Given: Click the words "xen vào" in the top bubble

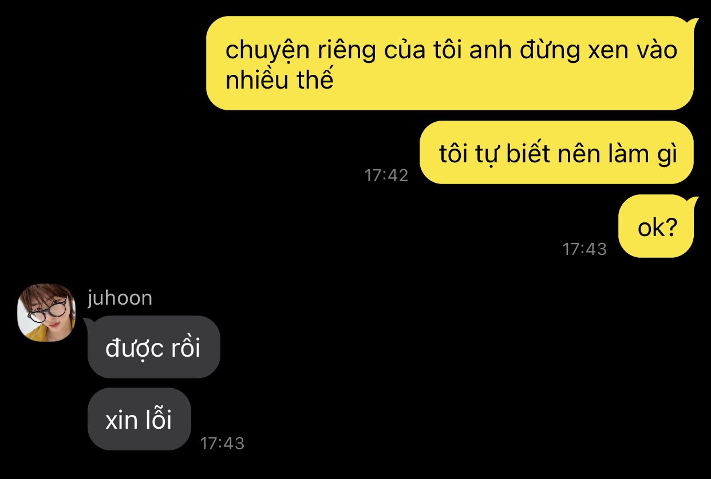Looking at the screenshot, I should tap(633, 50).
